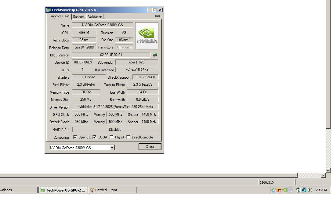Image resolution: width=333 pixels, height=197 pixels.
Task: Click the Default Clock field 580 MHz
Action: pos(81,122)
